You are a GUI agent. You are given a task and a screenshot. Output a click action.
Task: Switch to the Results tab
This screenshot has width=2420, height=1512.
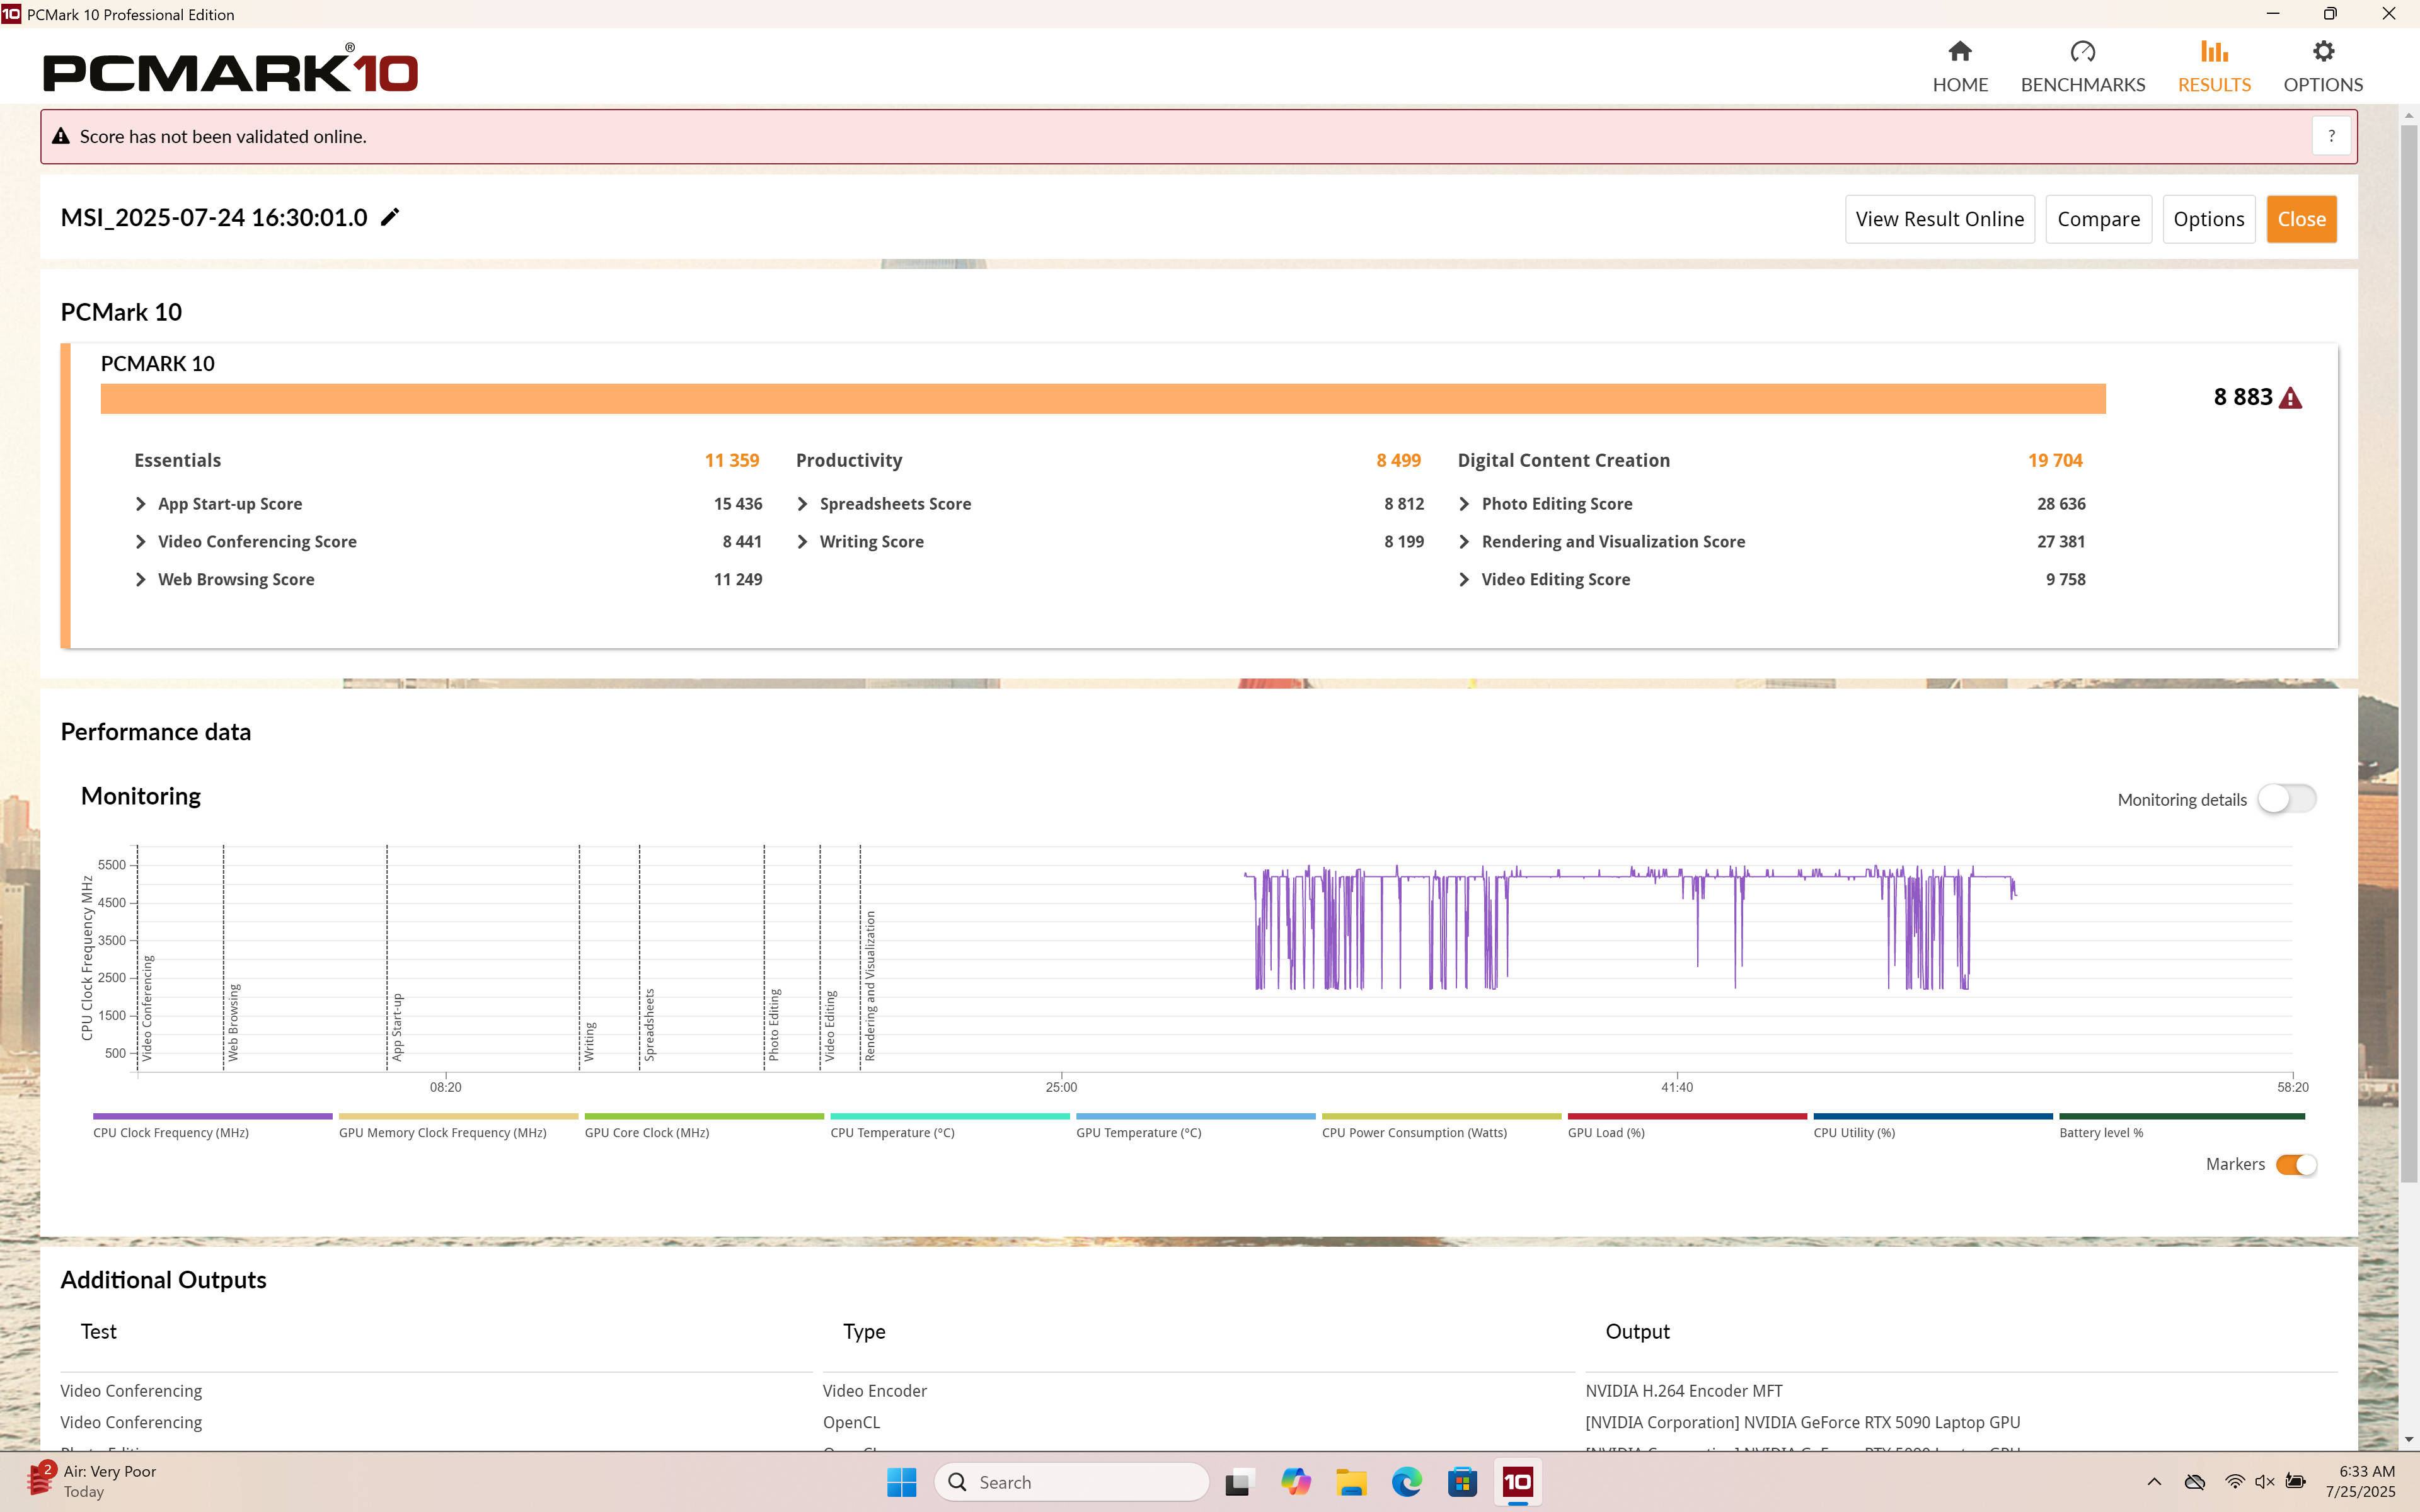(2214, 67)
